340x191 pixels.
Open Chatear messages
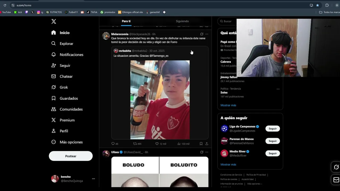62,76
